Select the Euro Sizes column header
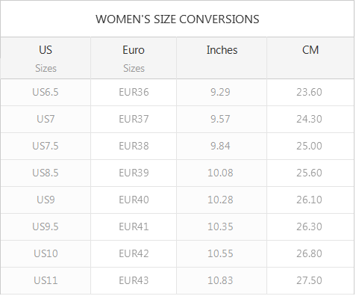 (134, 58)
